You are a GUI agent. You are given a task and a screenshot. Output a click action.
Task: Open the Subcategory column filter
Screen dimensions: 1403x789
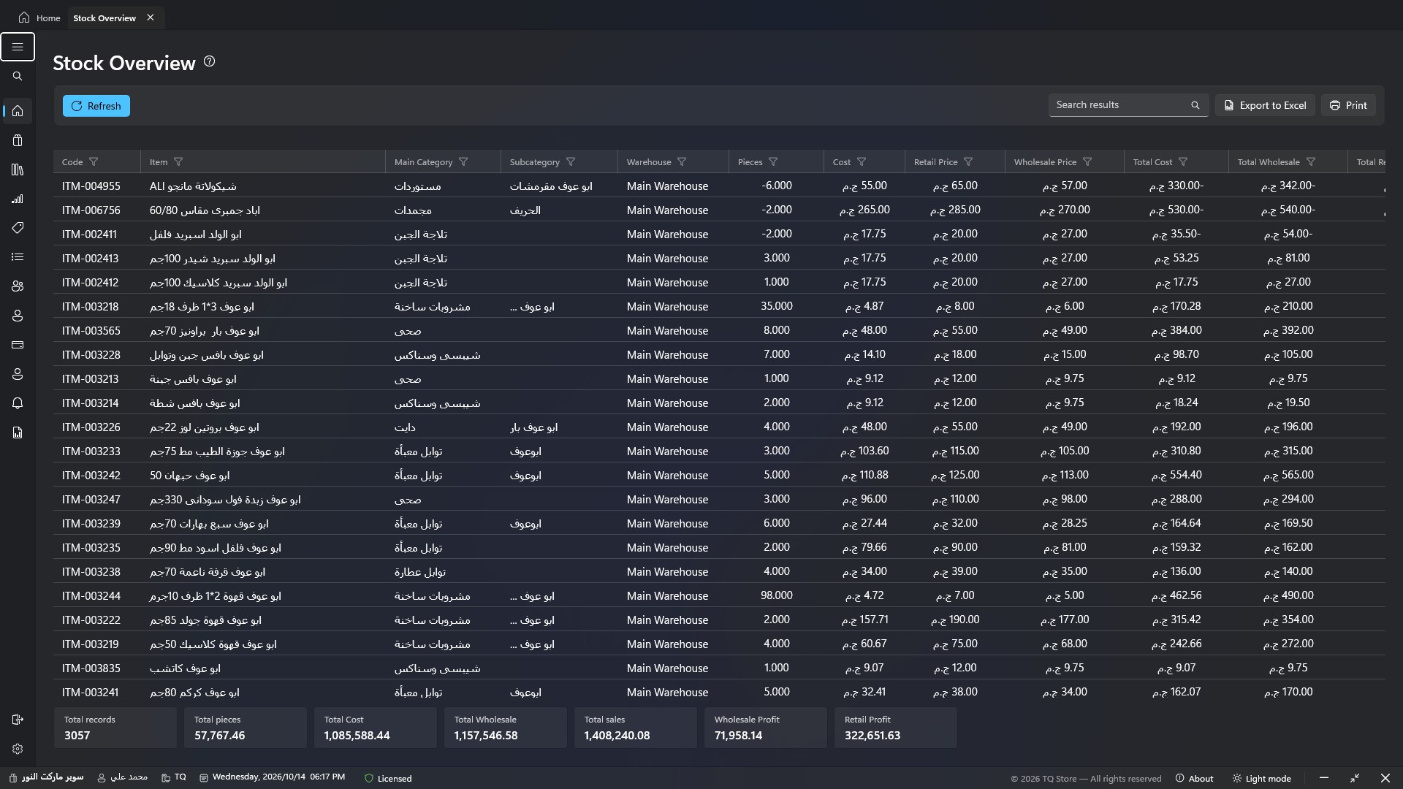click(x=571, y=161)
